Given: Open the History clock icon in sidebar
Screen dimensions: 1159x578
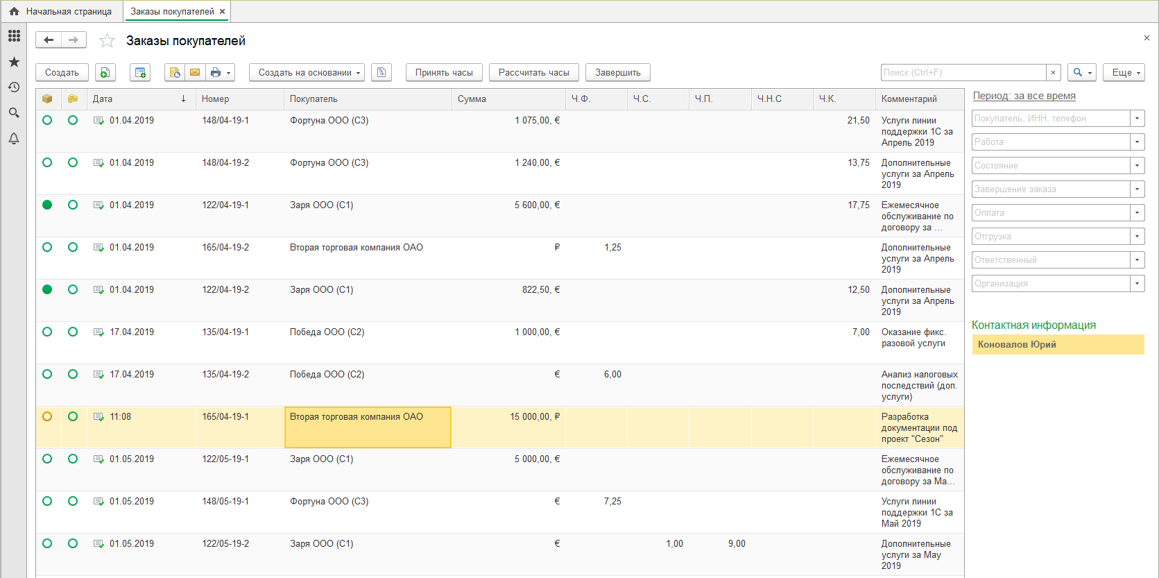Looking at the screenshot, I should [14, 87].
